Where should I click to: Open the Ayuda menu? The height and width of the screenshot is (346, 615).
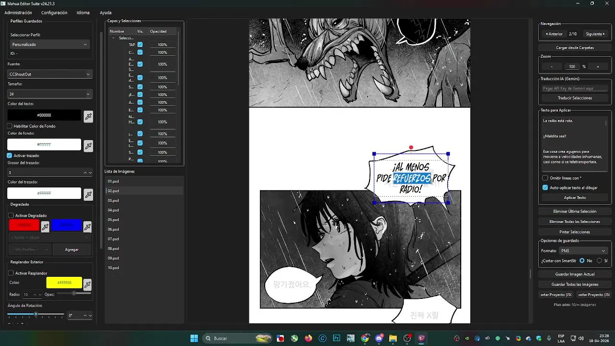tap(106, 12)
